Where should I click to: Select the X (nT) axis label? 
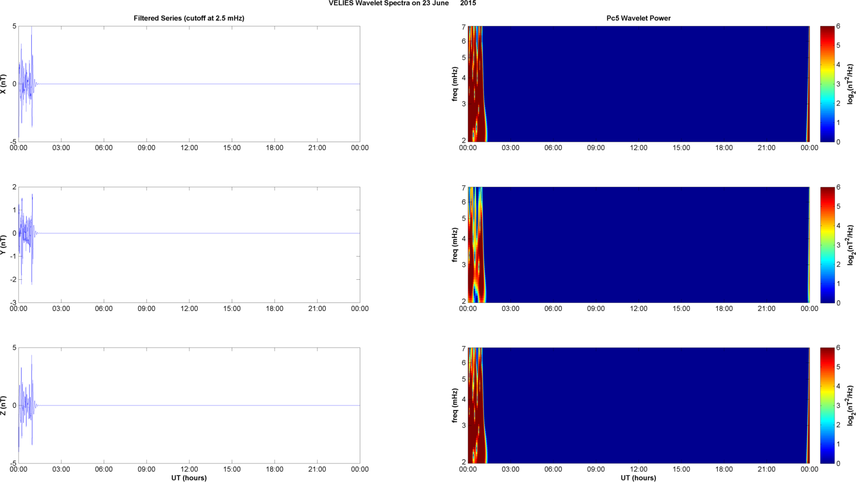click(x=3, y=84)
